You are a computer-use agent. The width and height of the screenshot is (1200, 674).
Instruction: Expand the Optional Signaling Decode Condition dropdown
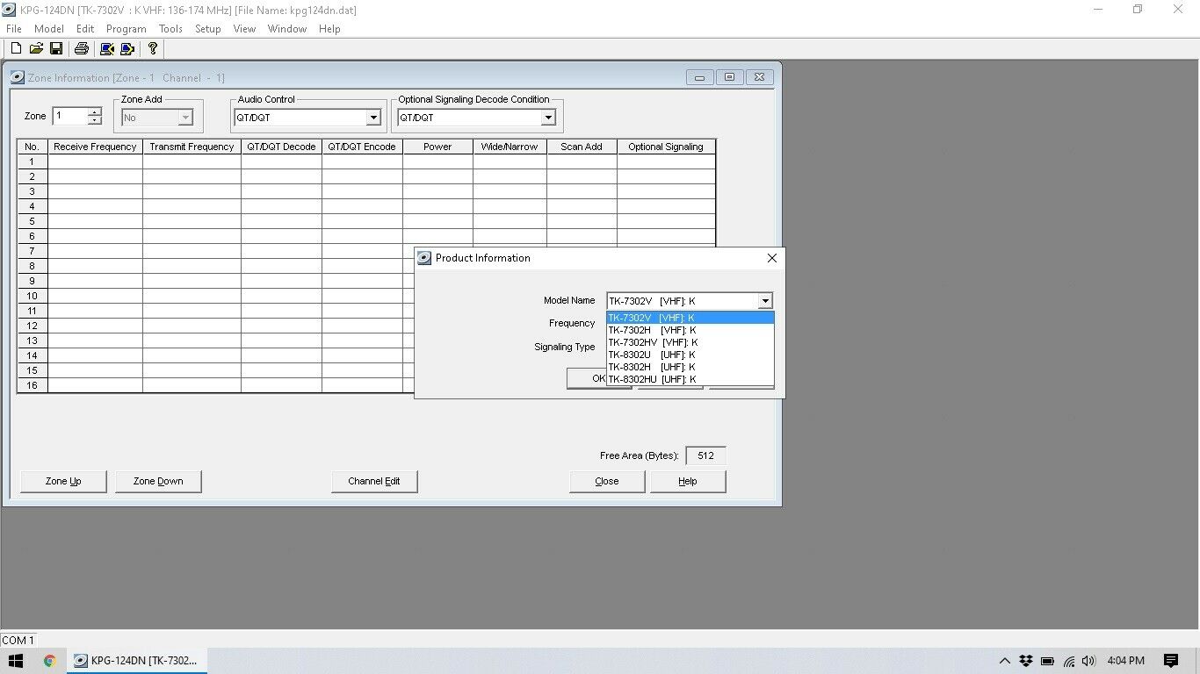[548, 118]
